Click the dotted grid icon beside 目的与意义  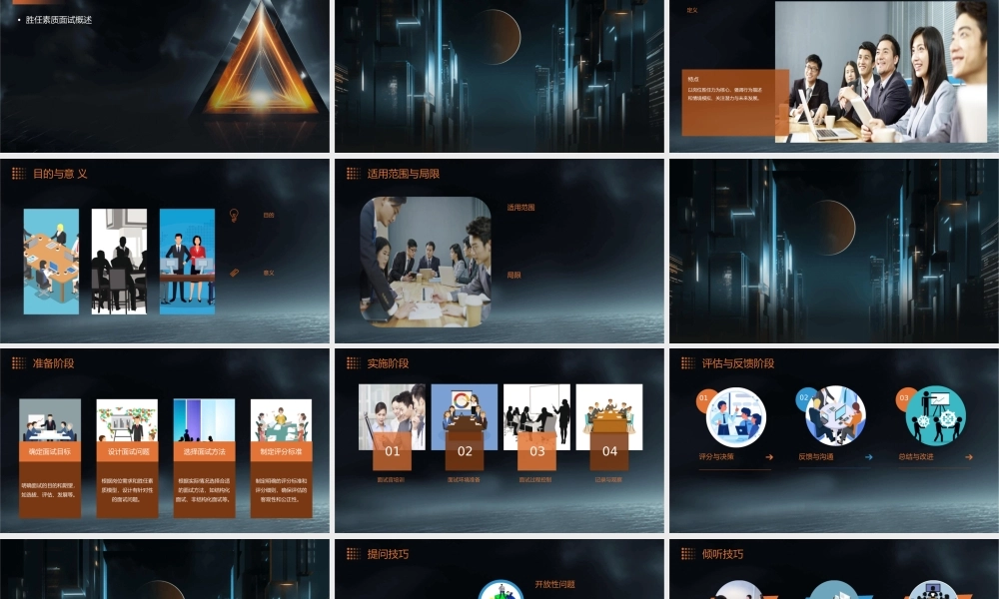18,173
